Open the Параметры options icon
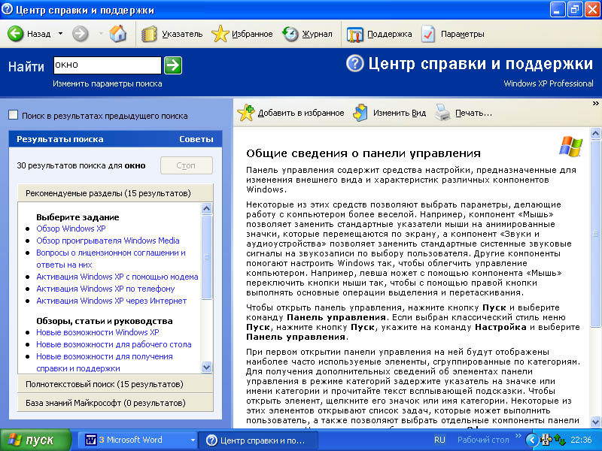This screenshot has width=602, height=451. point(428,34)
